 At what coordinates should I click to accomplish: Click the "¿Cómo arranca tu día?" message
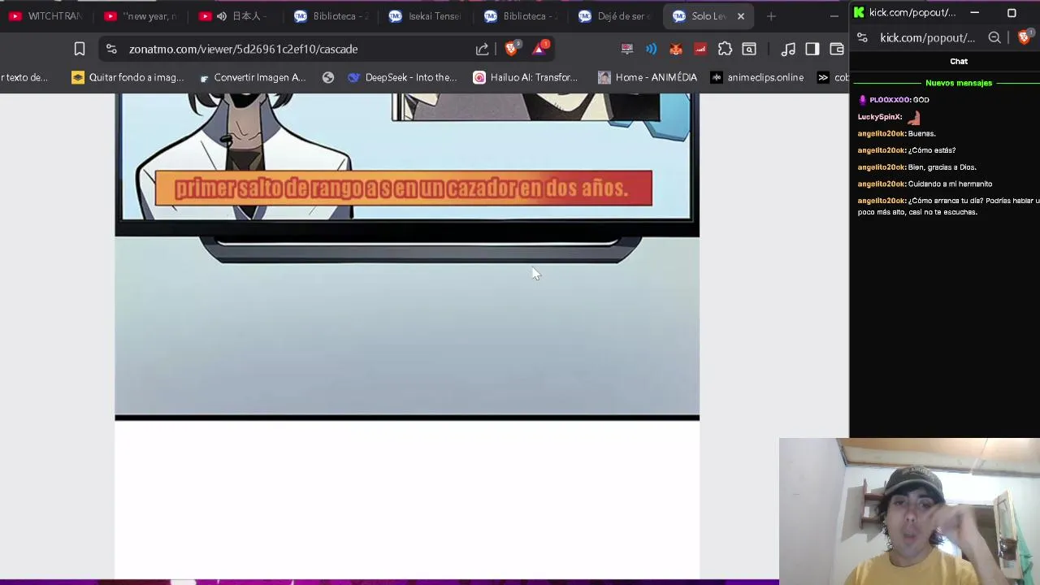point(948,206)
